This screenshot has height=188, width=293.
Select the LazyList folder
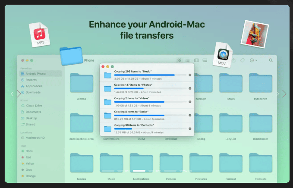click(x=231, y=123)
